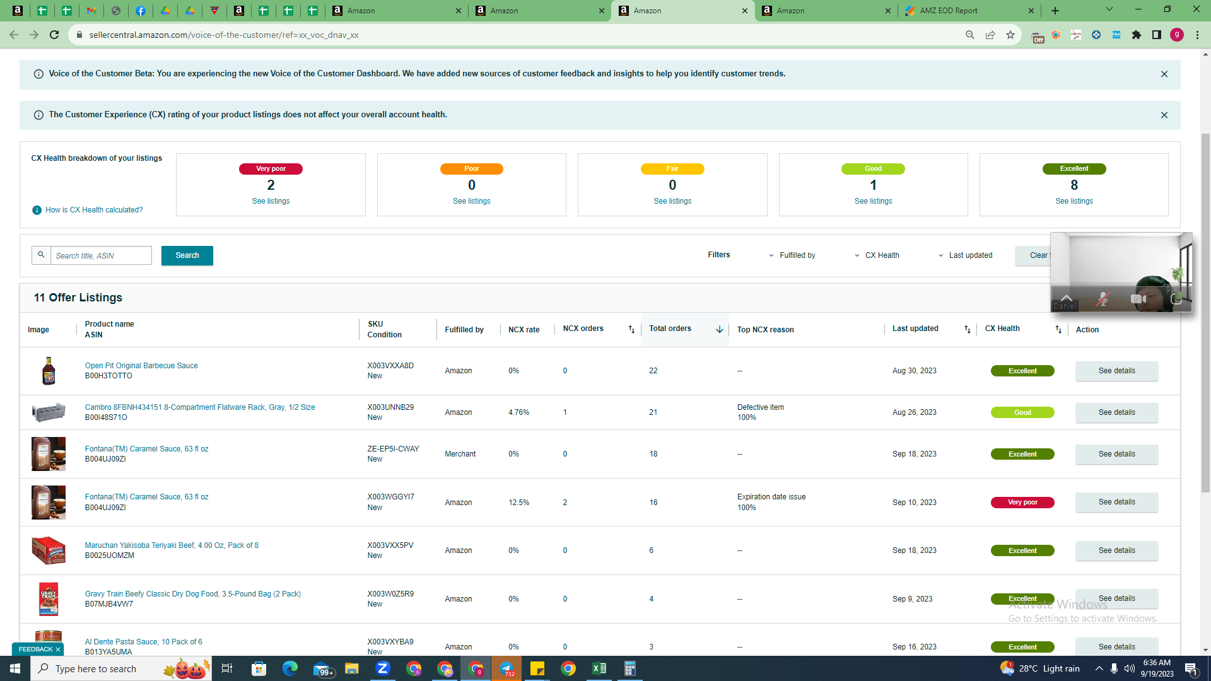This screenshot has height=681, width=1211.
Task: Open Calculator from the taskbar
Action: (630, 668)
